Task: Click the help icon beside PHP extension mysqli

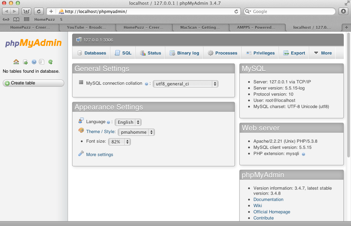Action: tap(303, 154)
